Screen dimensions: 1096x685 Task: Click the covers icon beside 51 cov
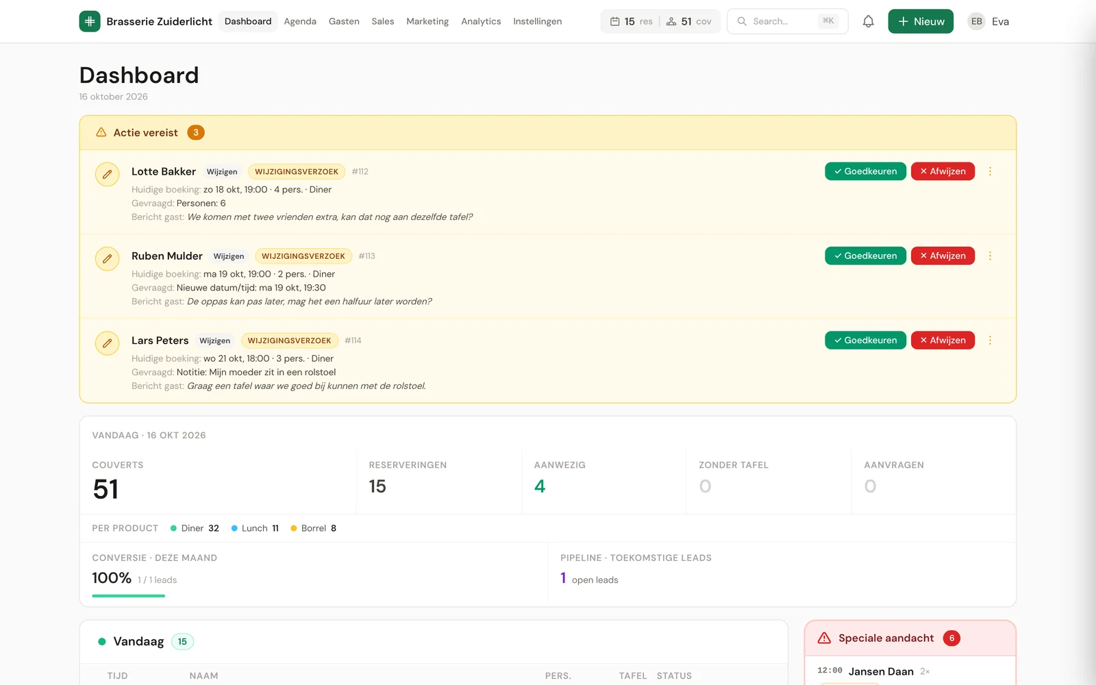click(x=671, y=21)
